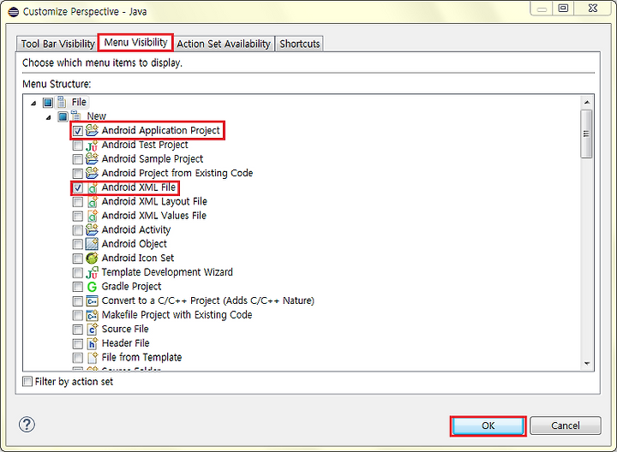Go to the Shortcuts tab
Screen dimensions: 617x452
299,44
